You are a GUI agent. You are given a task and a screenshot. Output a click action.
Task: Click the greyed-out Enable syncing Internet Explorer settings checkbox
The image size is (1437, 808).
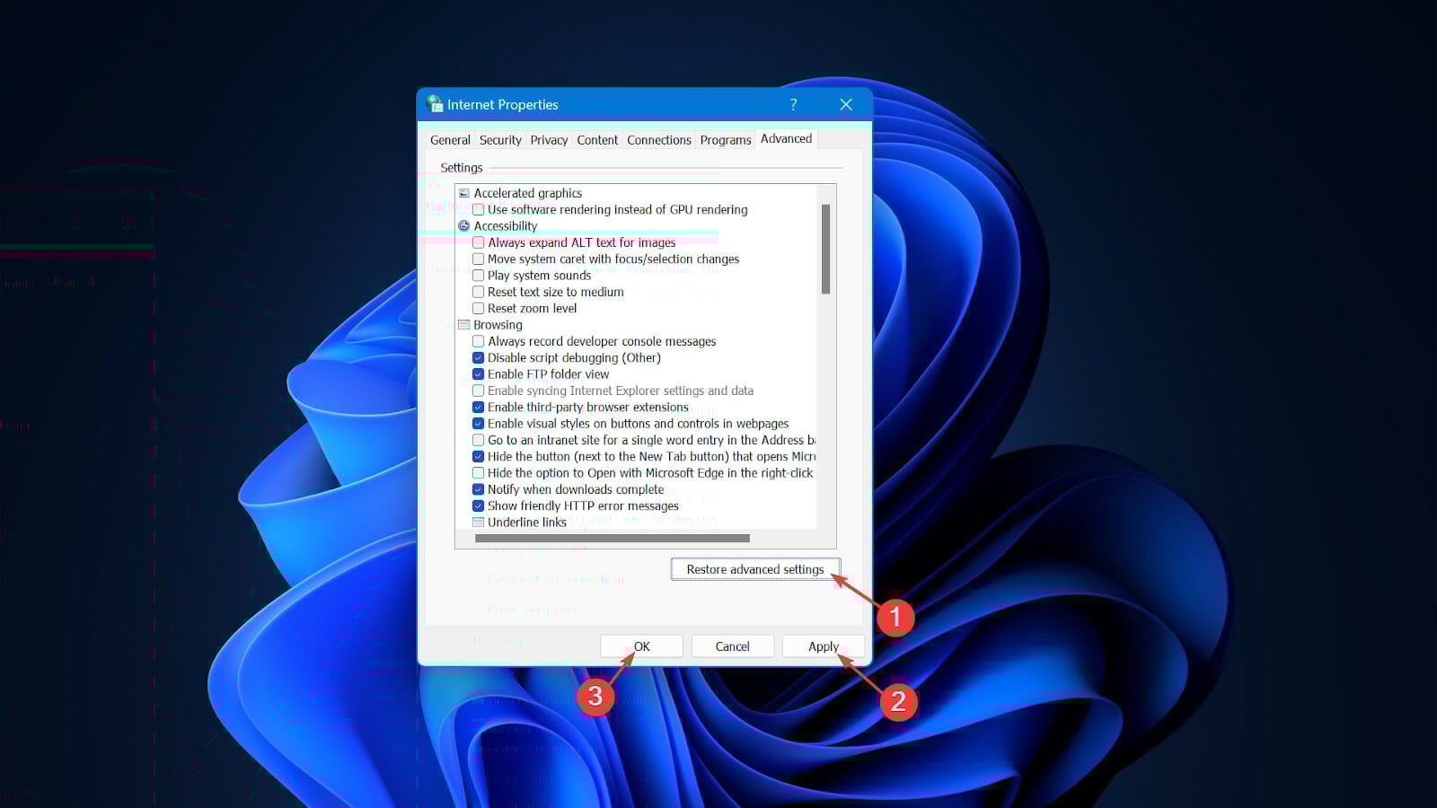click(478, 391)
